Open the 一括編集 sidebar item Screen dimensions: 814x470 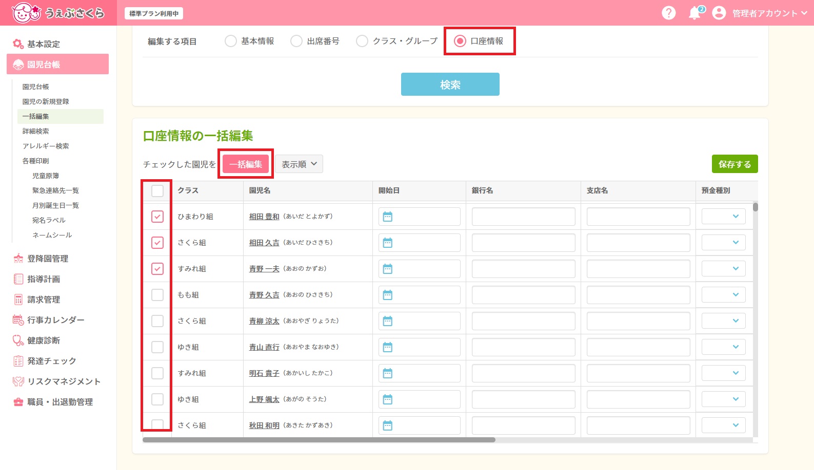point(60,116)
